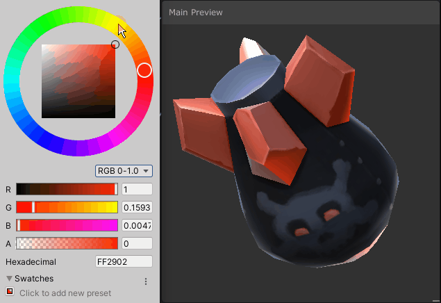This screenshot has width=441, height=303.
Task: Click the B channel slider bar
Action: click(67, 225)
